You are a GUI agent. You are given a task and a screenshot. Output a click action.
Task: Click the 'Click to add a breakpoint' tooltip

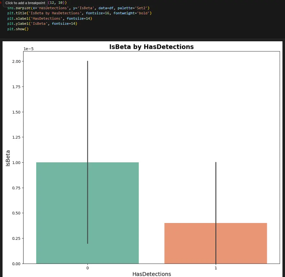tap(25, 3)
